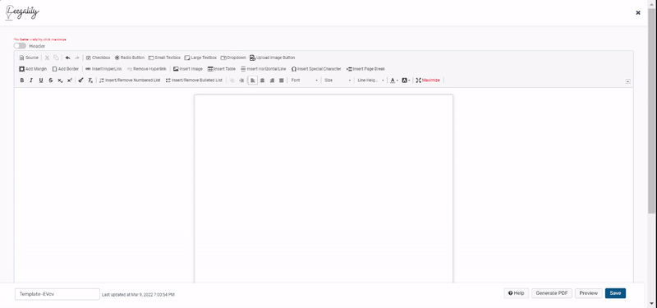Open the Size dropdown
The width and height of the screenshot is (657, 308).
338,80
